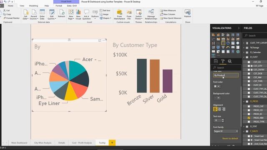Open the Format paint roller pane
This screenshot has width=267, height=150.
(x=223, y=61)
